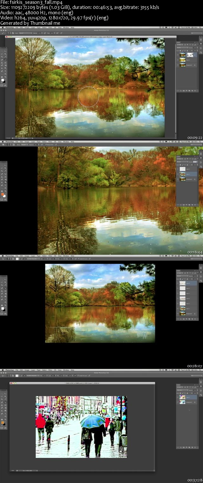Viewport: 203px width, 483px height.
Task: Toggle Protect Tones checkbox in the 00:18:44 options bar
Action: click(46, 145)
